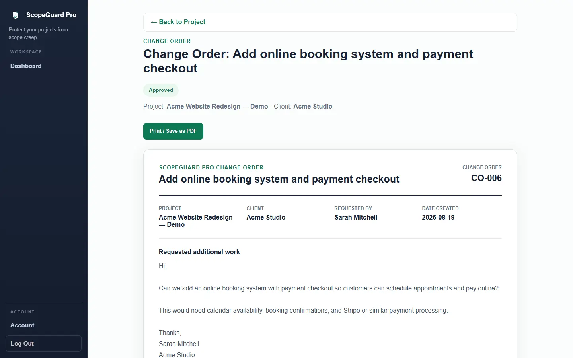
Task: Go back to the project
Action: 178,22
